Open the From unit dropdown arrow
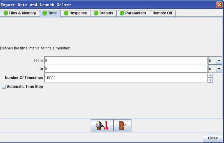 click(219, 61)
